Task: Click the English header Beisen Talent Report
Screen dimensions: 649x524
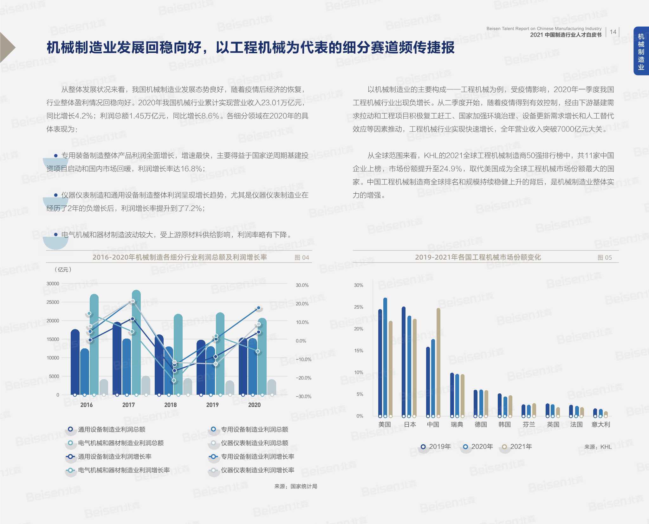Action: click(x=544, y=29)
